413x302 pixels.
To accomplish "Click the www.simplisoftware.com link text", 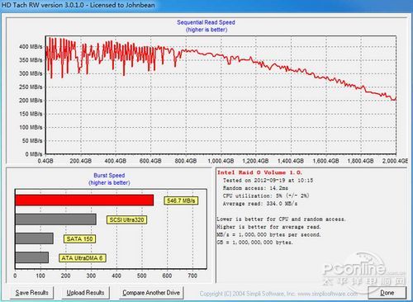I will point(328,294).
